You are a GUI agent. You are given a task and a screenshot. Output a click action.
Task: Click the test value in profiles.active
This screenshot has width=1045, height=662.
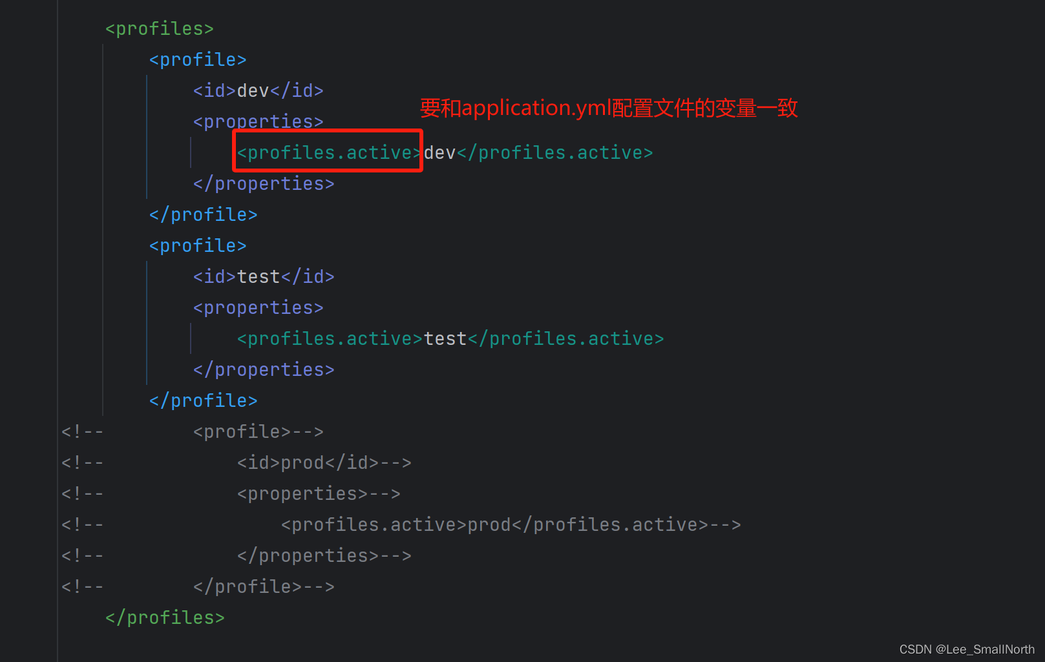point(445,338)
